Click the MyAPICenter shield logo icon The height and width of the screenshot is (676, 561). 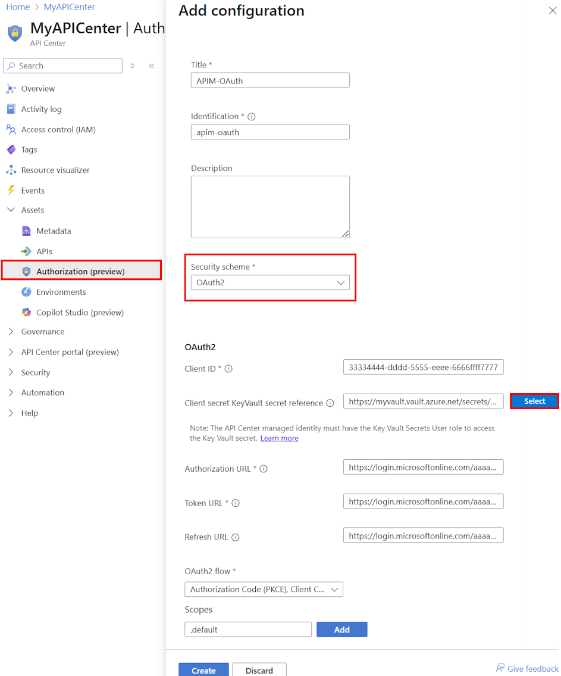click(x=15, y=33)
